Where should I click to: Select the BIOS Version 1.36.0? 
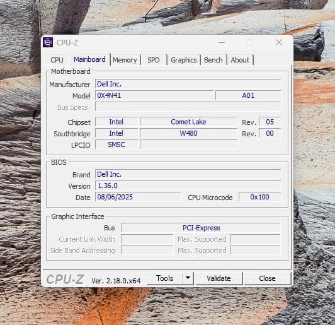click(x=188, y=186)
